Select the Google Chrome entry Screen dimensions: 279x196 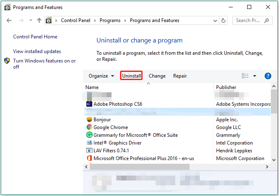(x=177, y=127)
